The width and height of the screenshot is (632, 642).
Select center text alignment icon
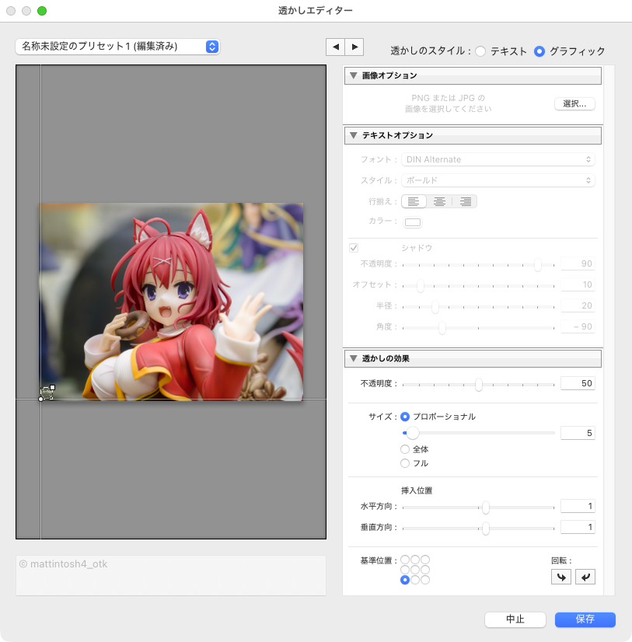coord(439,201)
